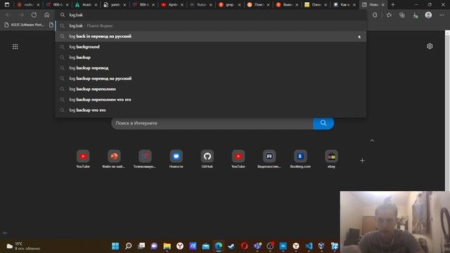Open File Explorer from the taskbar
This screenshot has width=450, height=253.
pos(167,246)
